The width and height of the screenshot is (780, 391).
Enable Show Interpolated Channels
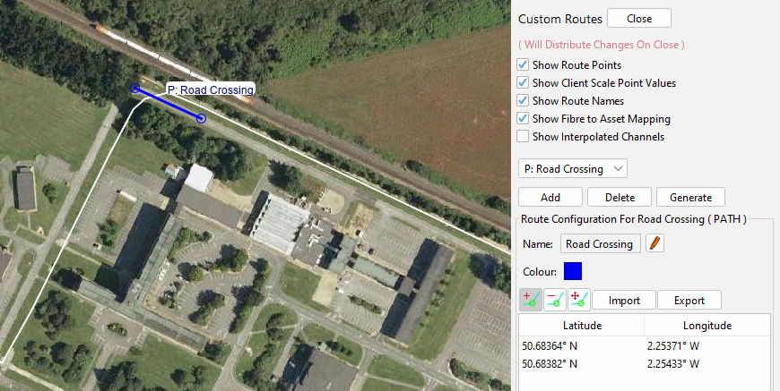click(x=524, y=137)
